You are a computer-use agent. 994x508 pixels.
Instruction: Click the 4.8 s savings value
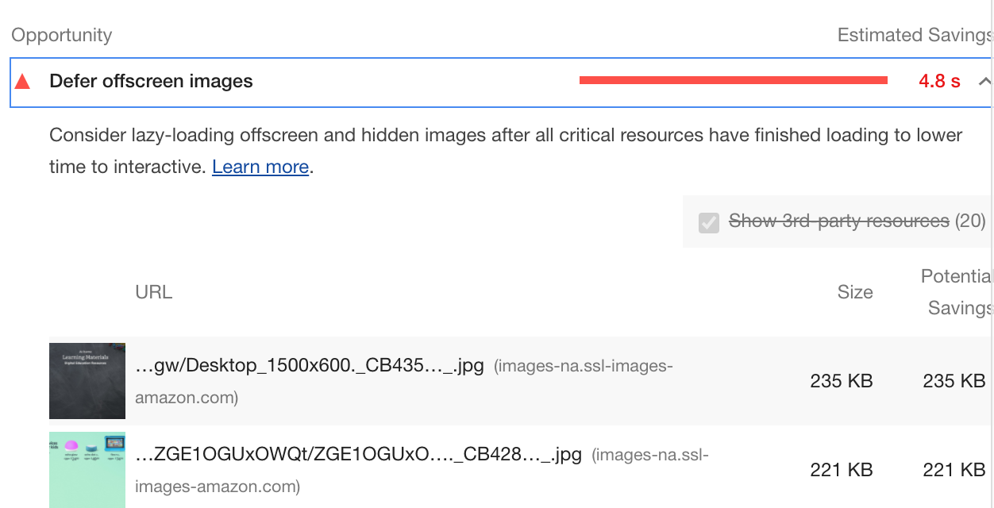point(940,81)
